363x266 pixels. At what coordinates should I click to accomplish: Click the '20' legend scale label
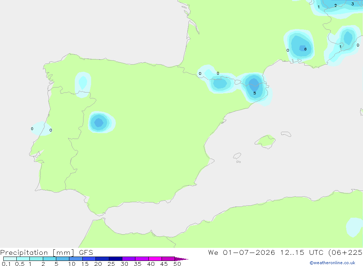click(98, 264)
